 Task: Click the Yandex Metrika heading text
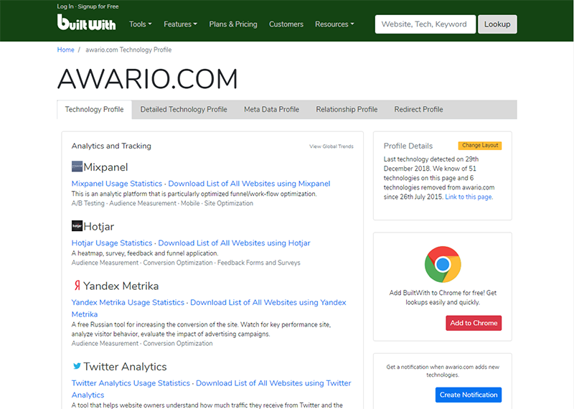pyautogui.click(x=121, y=286)
